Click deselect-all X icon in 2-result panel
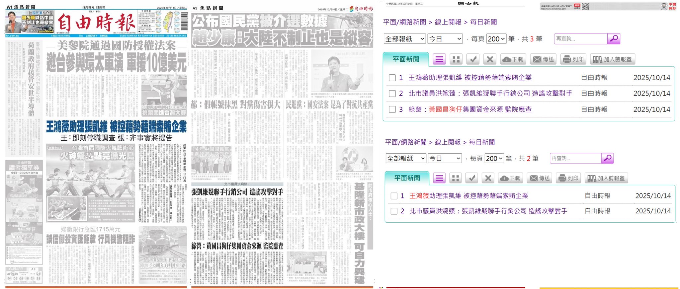680x289 pixels. tap(488, 178)
